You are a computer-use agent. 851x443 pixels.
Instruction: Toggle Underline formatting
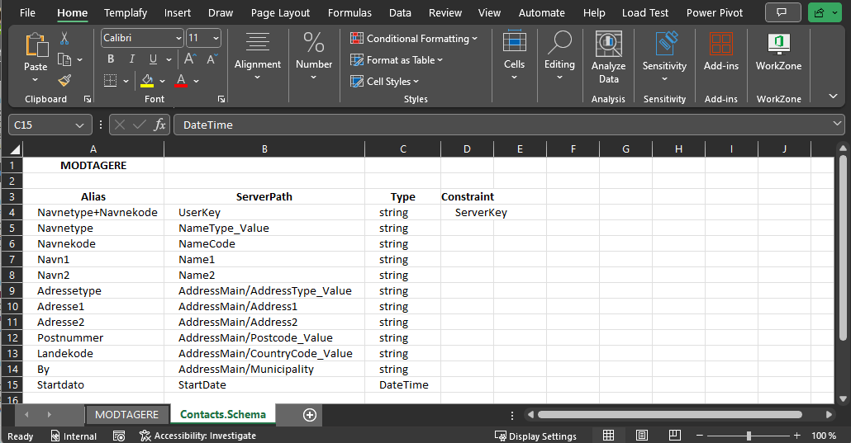point(153,59)
